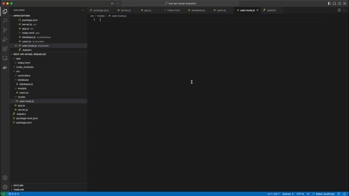349x196 pixels.
Task: Toggle the secondary sidebar visibility
Action: 339,4
